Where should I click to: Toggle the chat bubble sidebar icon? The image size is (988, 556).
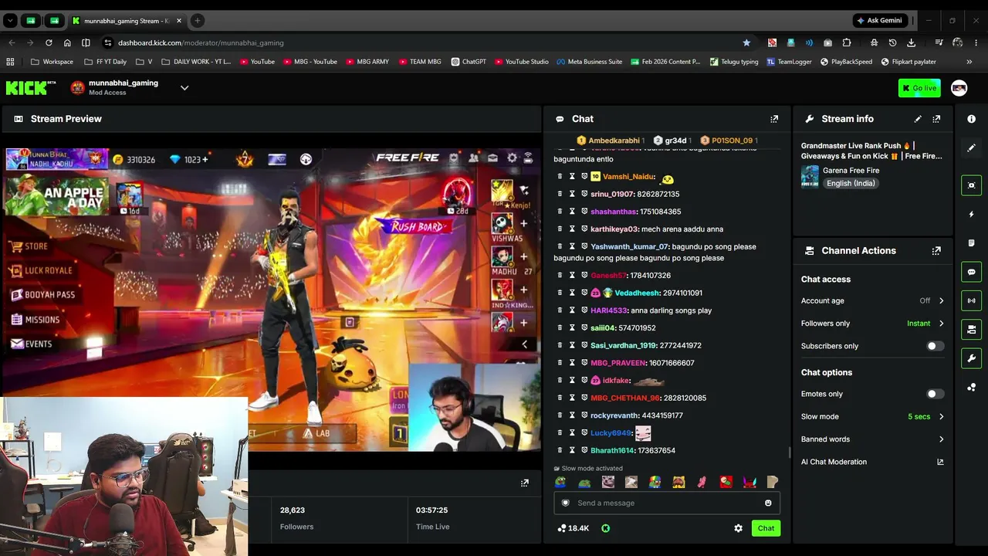971,272
